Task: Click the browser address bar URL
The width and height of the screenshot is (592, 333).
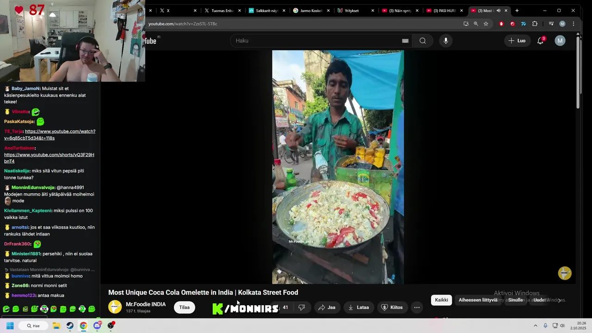Action: click(x=183, y=24)
